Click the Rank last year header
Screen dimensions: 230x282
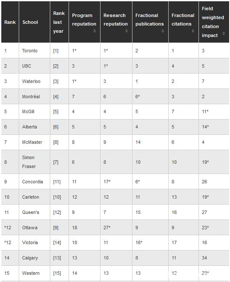[x=60, y=22]
